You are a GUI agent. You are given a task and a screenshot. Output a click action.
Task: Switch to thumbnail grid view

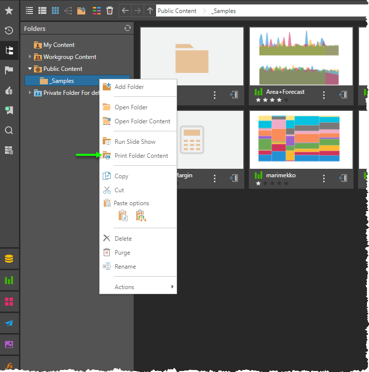point(55,10)
